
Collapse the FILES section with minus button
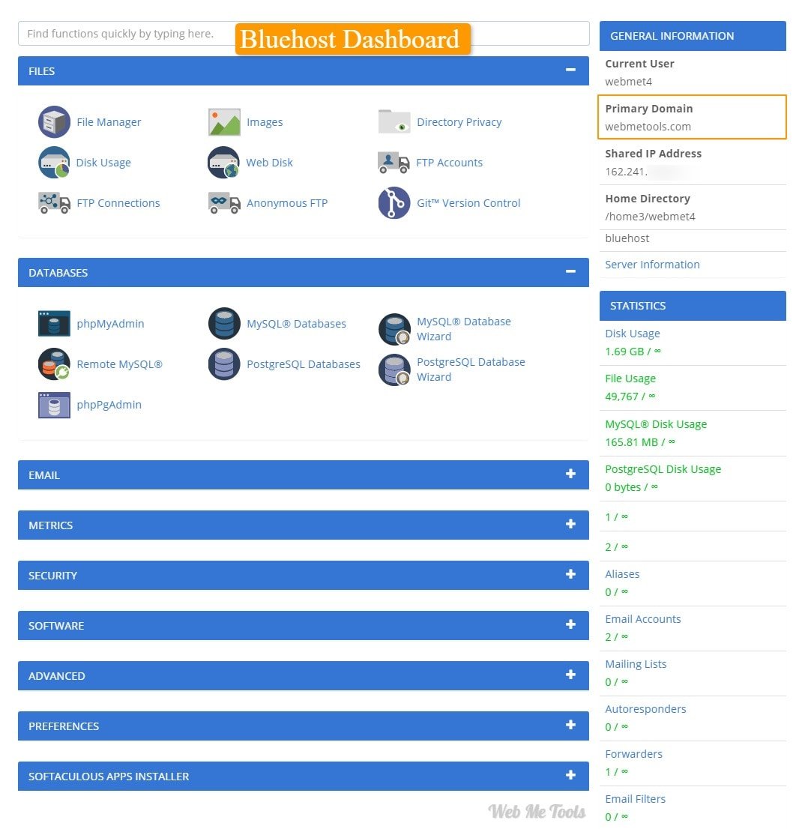[x=570, y=70]
